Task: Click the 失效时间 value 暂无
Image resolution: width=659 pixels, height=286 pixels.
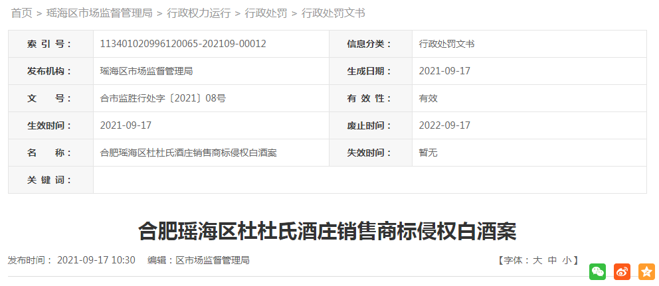Action: [x=428, y=153]
